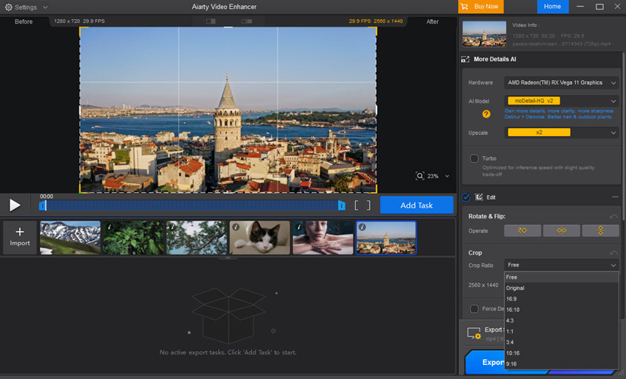
Task: Enable the Turbo checkbox
Action: (474, 158)
